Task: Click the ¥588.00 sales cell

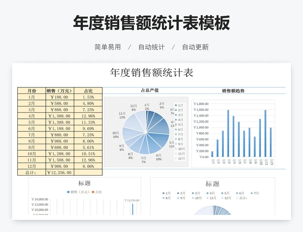Action: pyautogui.click(x=60, y=103)
